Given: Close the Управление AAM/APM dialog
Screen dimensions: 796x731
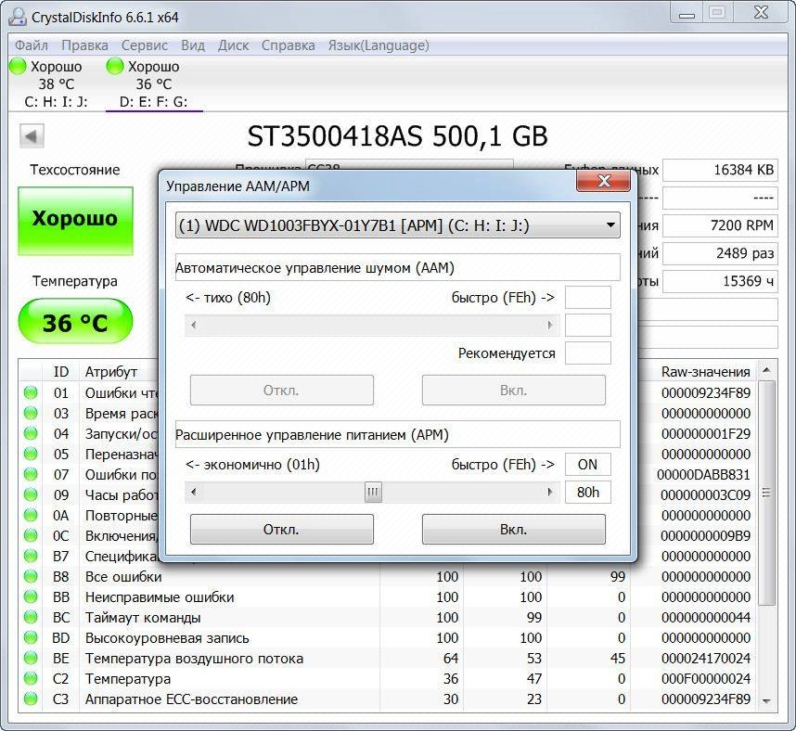Looking at the screenshot, I should click(x=603, y=181).
